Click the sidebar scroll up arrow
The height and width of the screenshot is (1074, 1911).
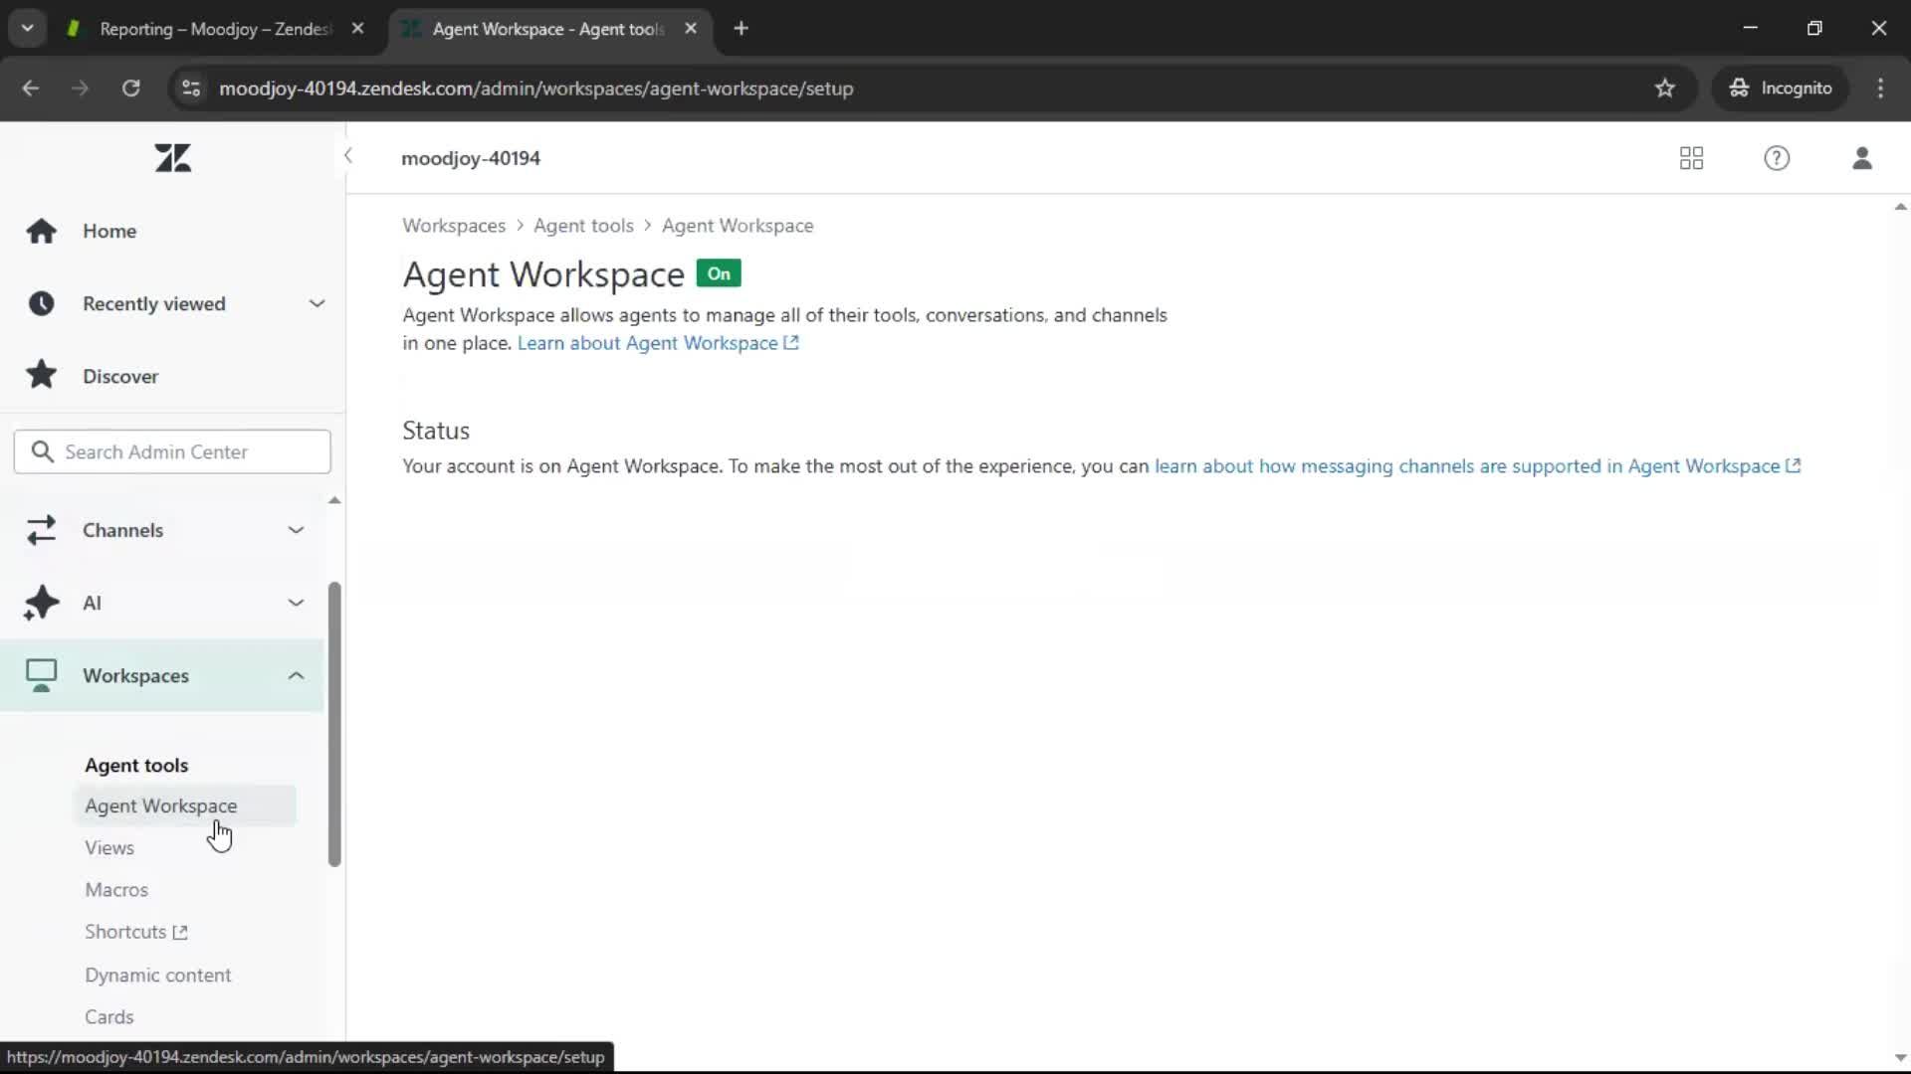point(334,500)
